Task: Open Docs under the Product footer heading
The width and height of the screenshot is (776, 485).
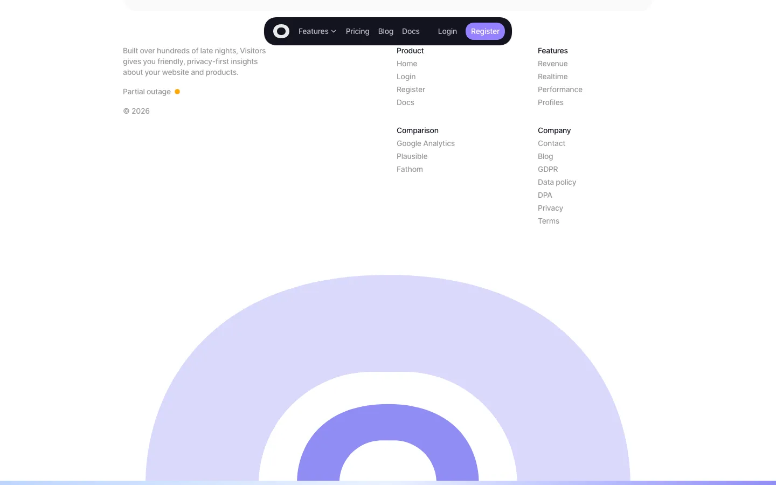Action: tap(406, 102)
